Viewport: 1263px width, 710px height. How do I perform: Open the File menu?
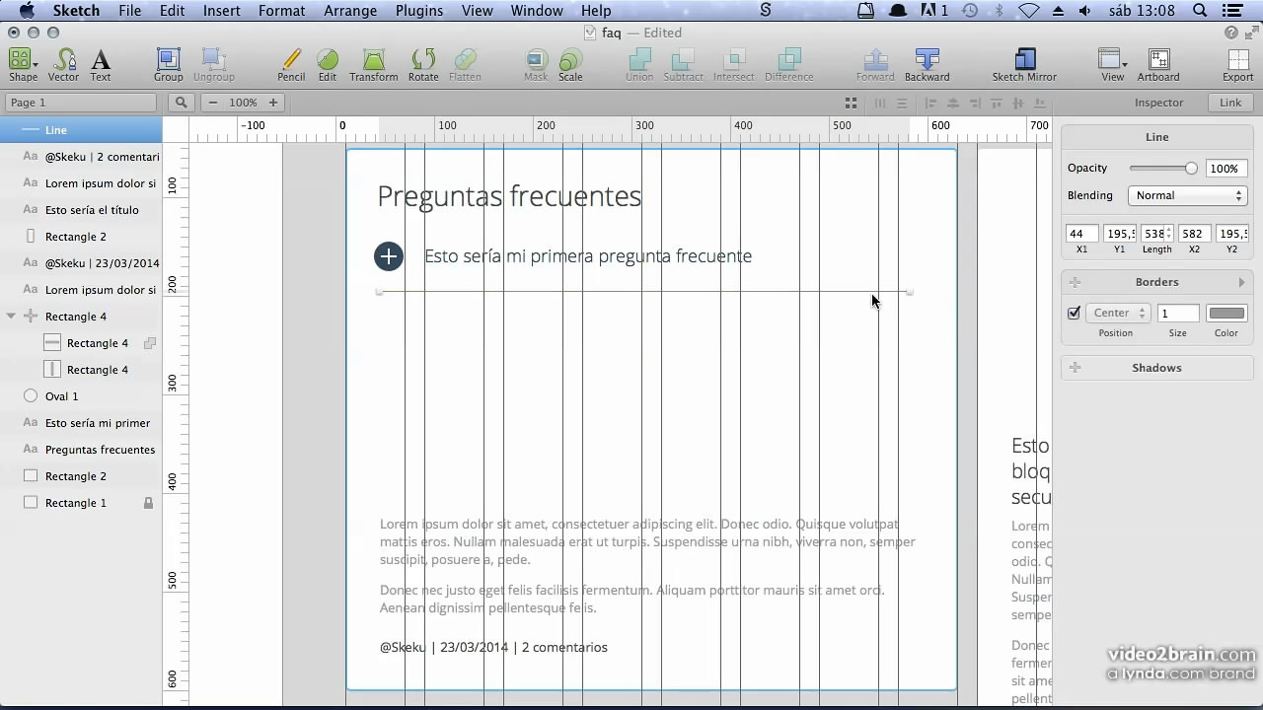(x=129, y=11)
